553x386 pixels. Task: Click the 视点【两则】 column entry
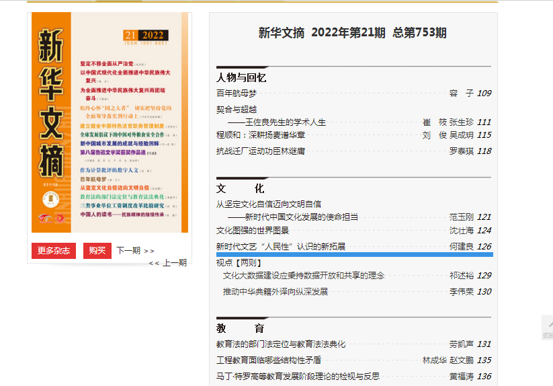238,262
